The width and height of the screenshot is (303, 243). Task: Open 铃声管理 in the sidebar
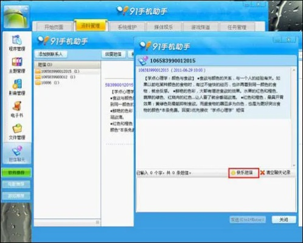tap(17, 87)
